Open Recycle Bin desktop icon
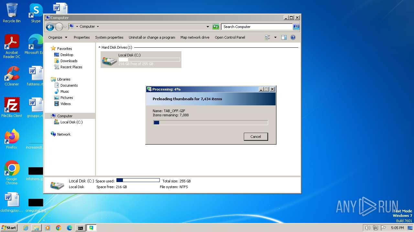Viewport: 414px width, 232px height. pos(12,13)
